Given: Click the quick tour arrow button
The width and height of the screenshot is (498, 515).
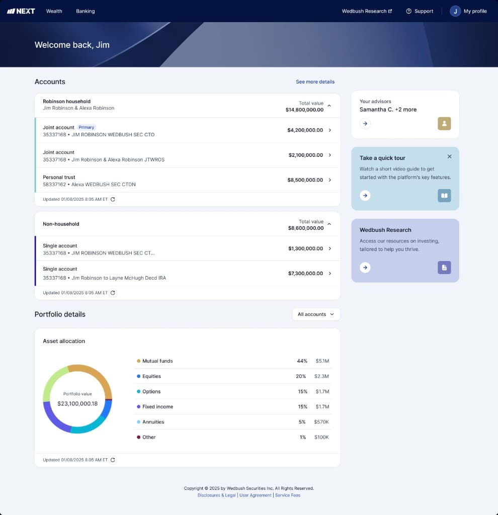Looking at the screenshot, I should pyautogui.click(x=365, y=196).
